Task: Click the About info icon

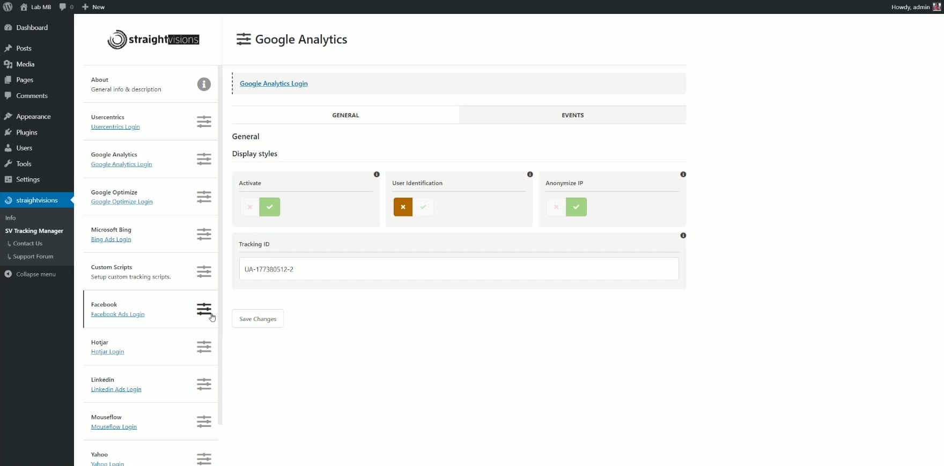Action: pyautogui.click(x=204, y=84)
